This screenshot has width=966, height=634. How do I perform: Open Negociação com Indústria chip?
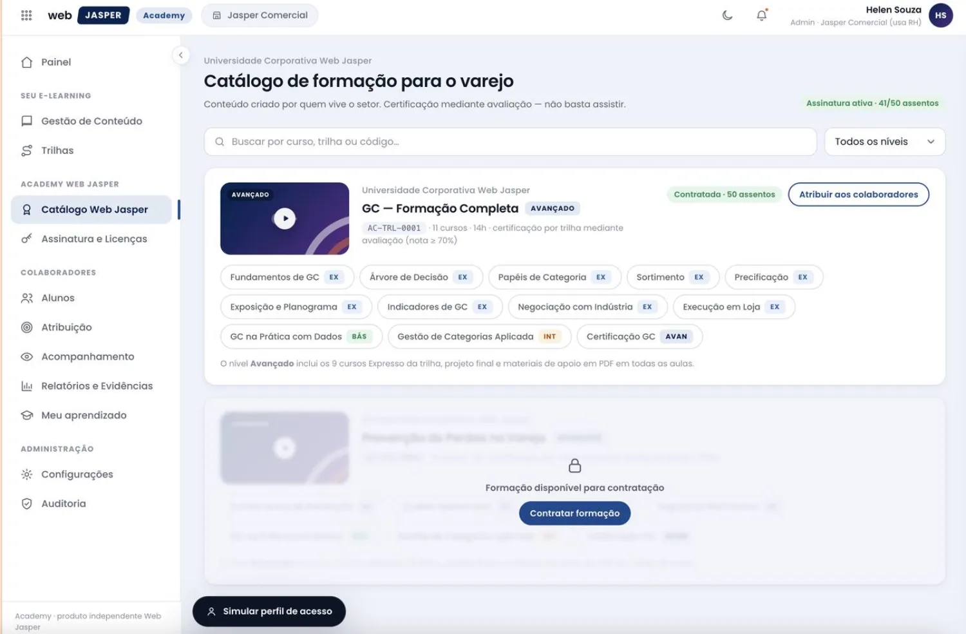coord(588,307)
